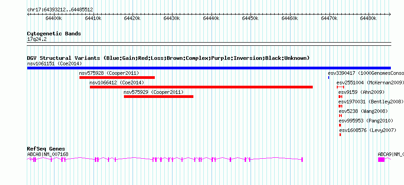Click the 17q24.2 band label
This screenshot has height=185, width=404.
37,39
